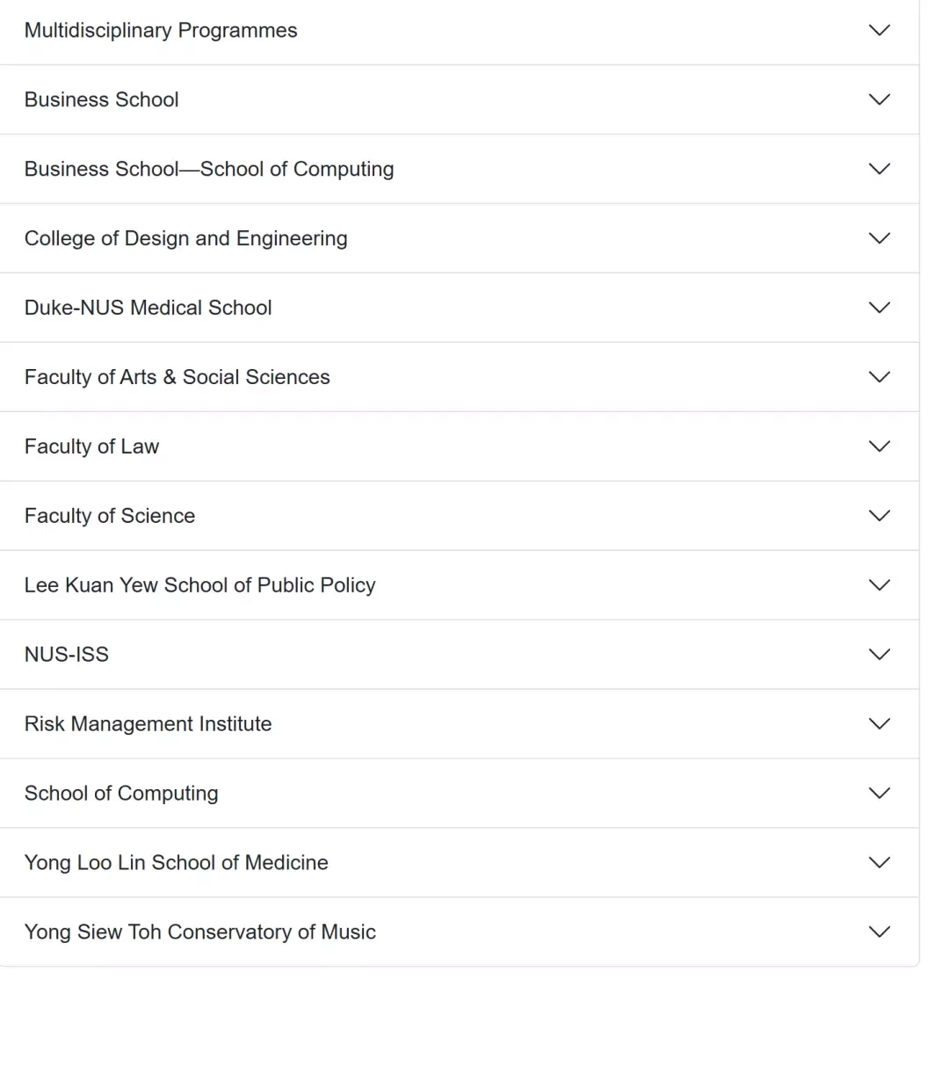Select Duke-NUS Medical School chevron arrow

pyautogui.click(x=880, y=308)
